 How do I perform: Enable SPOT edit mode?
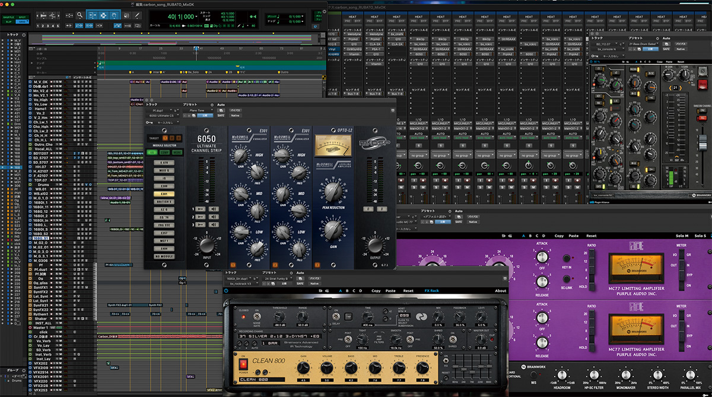[x=22, y=18]
